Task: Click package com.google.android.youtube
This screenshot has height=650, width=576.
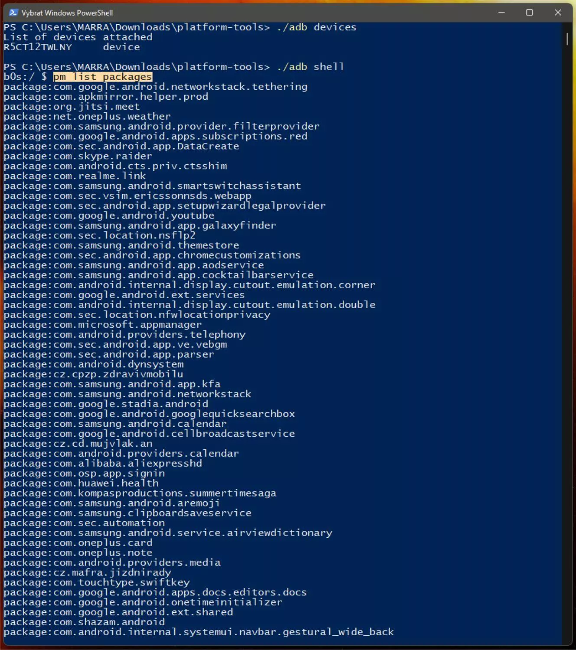Action: tap(109, 215)
